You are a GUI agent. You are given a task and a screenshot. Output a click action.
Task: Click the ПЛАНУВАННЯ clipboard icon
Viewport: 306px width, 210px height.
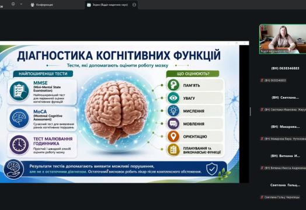pyautogui.click(x=173, y=150)
